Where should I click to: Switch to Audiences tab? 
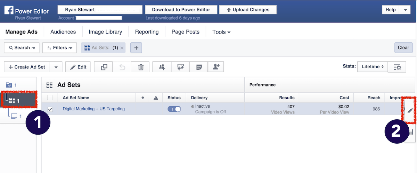tap(63, 32)
